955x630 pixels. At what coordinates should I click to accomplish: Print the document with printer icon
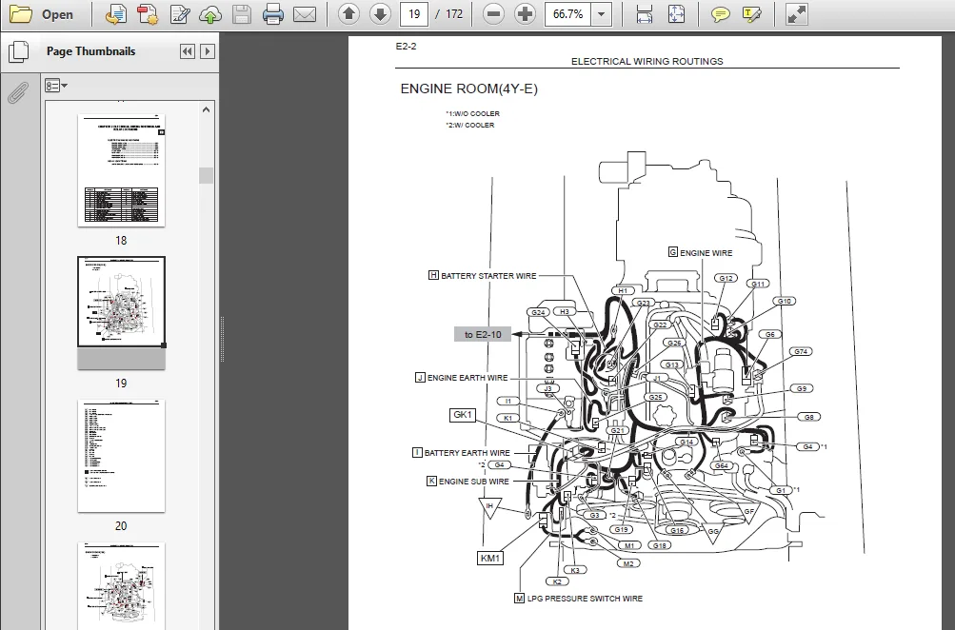(273, 14)
